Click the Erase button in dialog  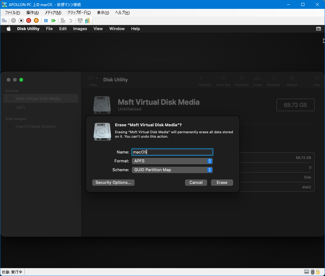(222, 183)
